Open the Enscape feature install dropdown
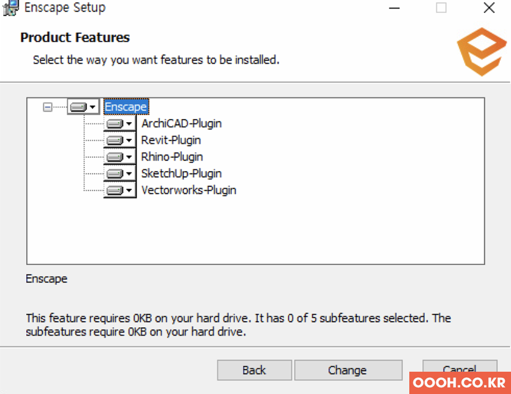 coord(84,107)
